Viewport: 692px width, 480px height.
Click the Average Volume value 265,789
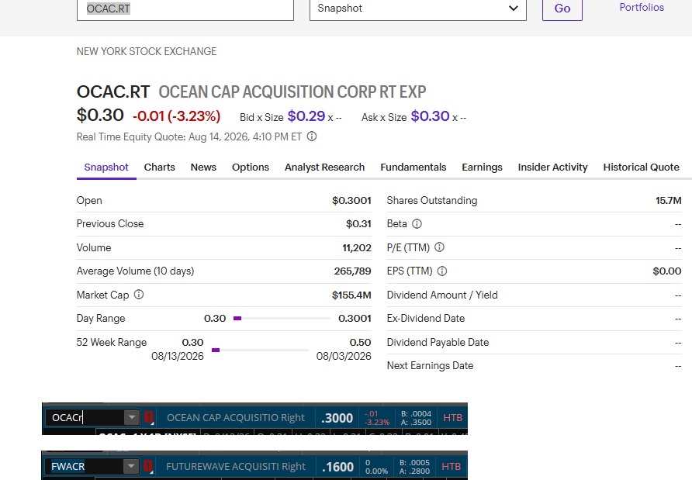352,271
